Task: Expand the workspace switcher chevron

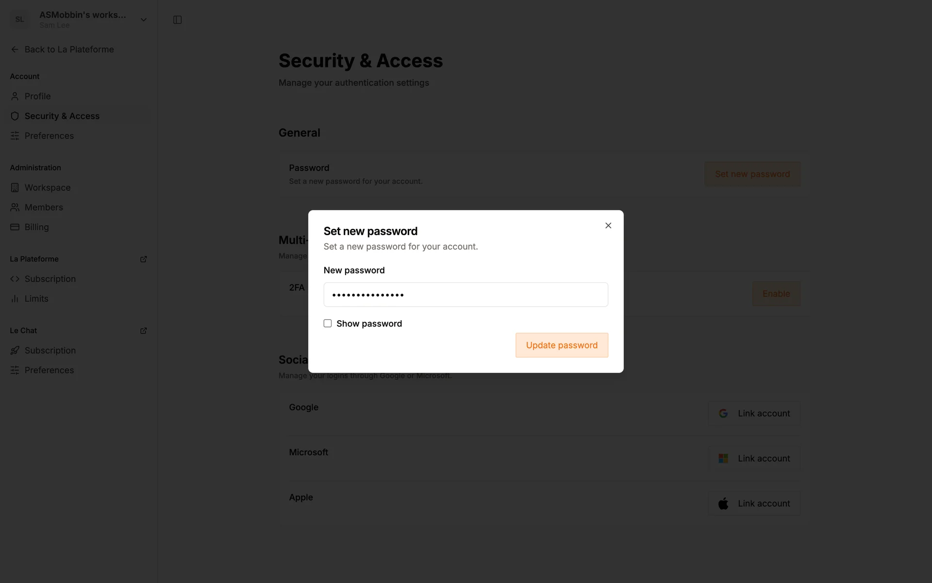Action: (x=143, y=20)
